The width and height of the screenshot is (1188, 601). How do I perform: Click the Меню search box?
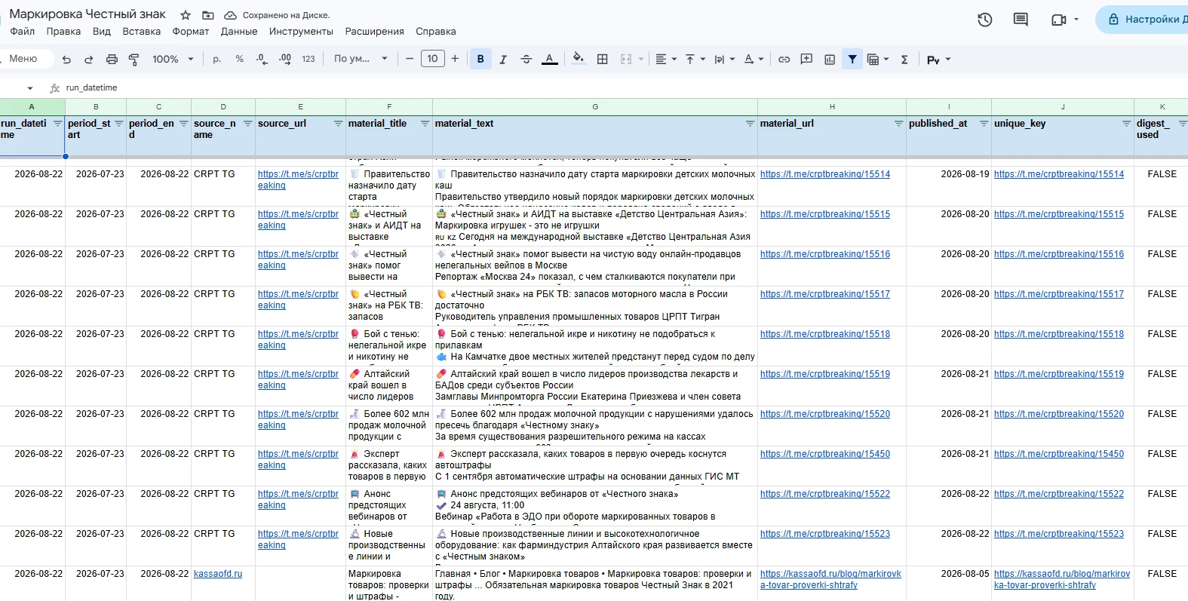25,59
